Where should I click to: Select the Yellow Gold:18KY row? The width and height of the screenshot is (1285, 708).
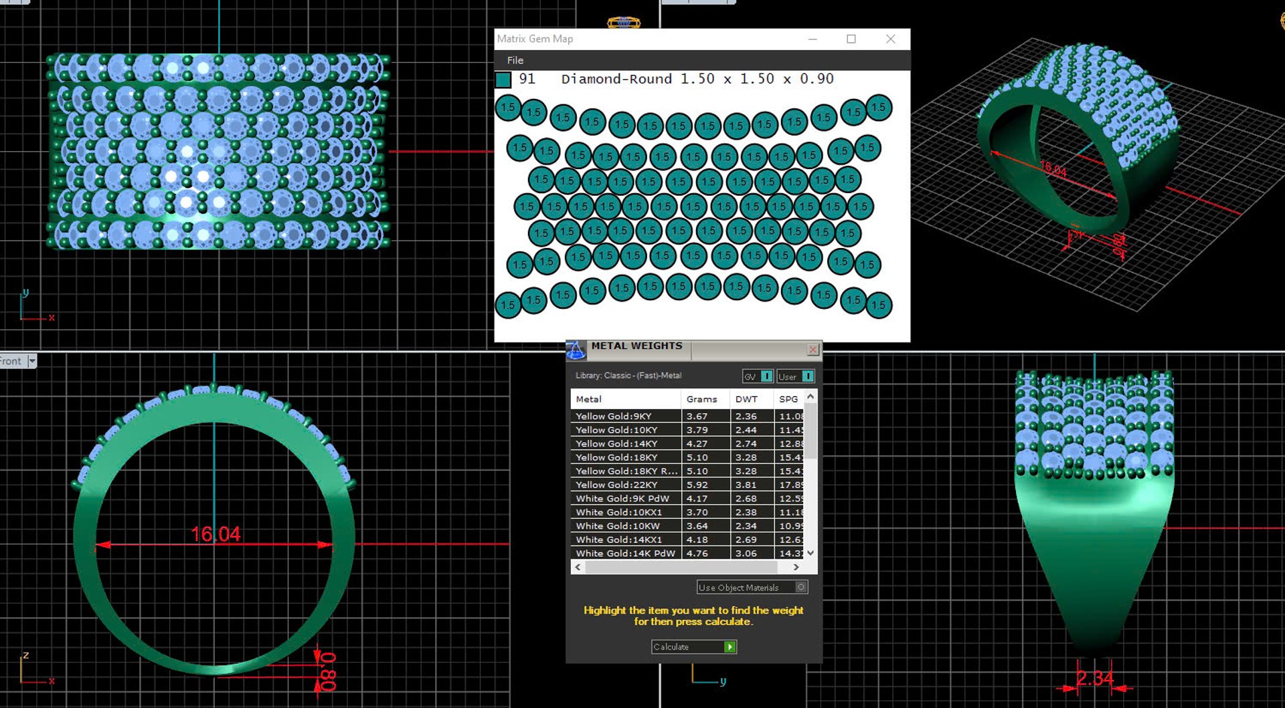[687, 457]
